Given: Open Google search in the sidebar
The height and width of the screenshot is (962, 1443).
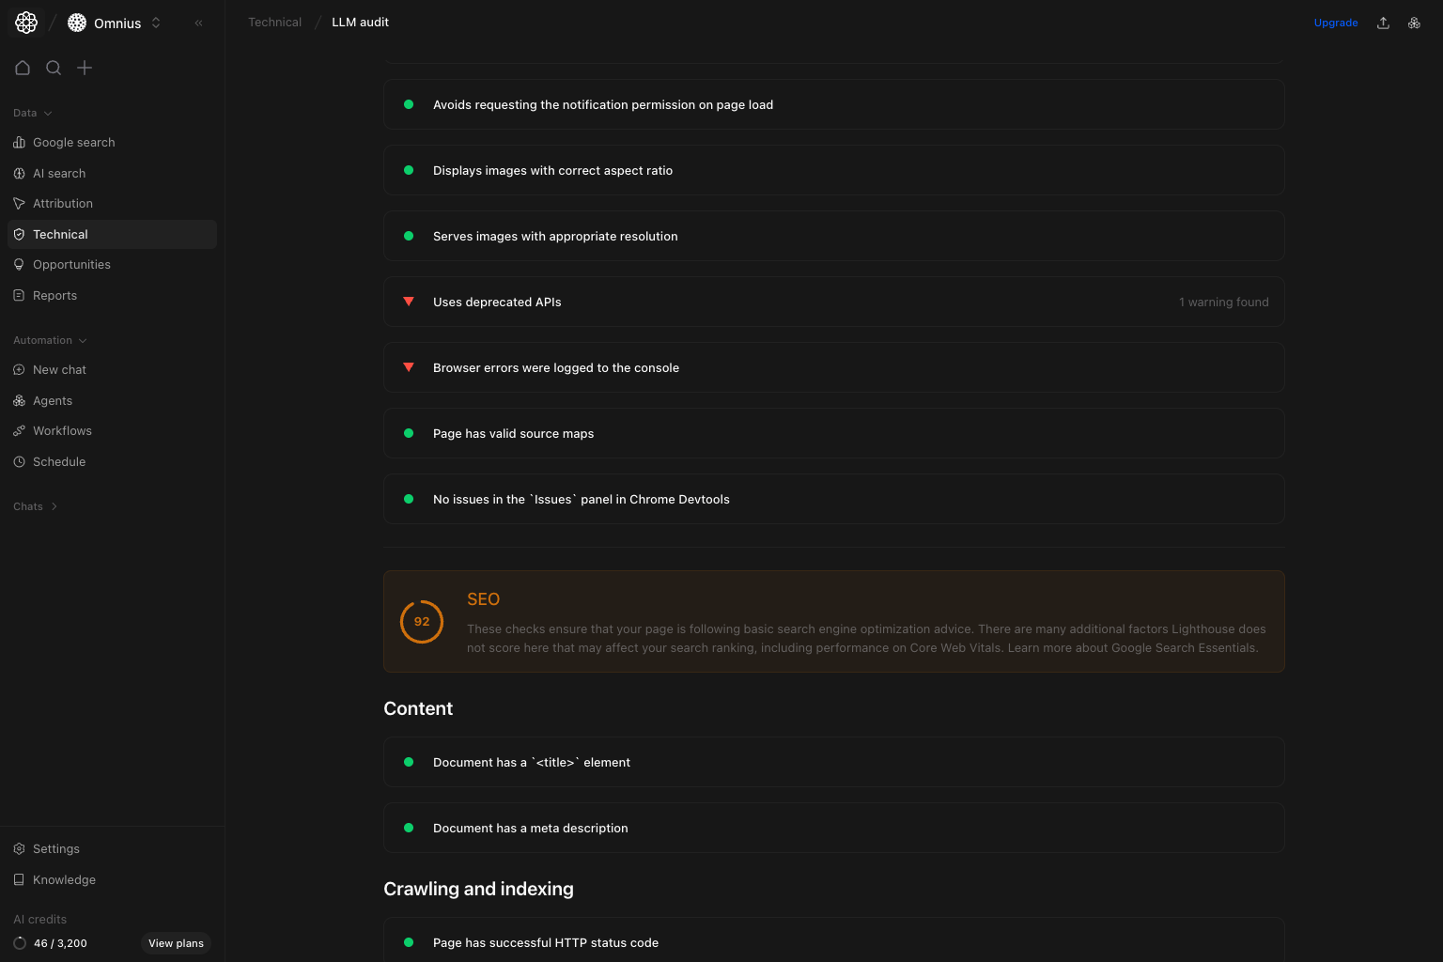Looking at the screenshot, I should pyautogui.click(x=73, y=142).
